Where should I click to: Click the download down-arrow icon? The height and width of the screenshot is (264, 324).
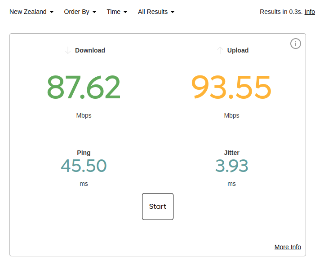tap(68, 50)
